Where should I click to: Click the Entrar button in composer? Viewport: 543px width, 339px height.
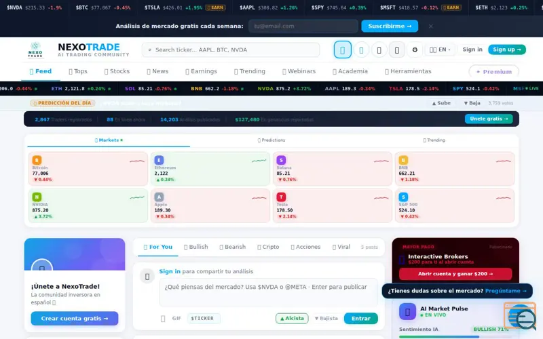(x=361, y=318)
